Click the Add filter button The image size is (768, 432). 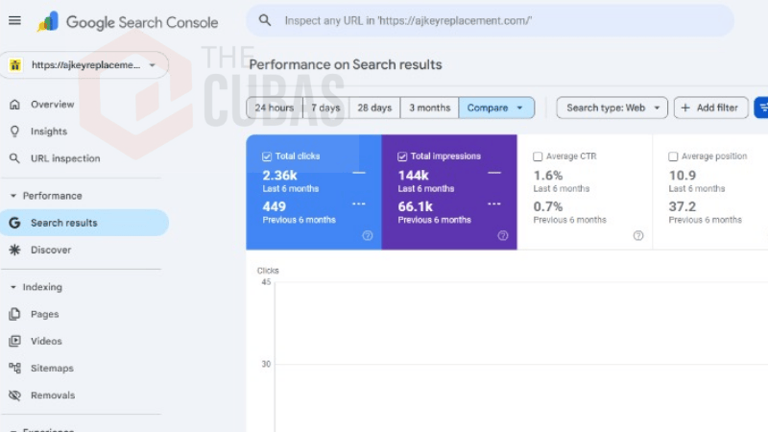pos(710,108)
